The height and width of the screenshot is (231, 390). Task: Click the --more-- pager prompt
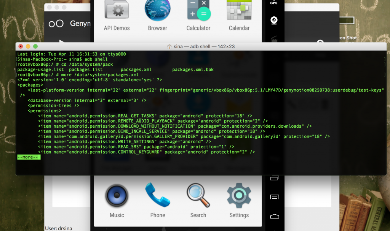(x=29, y=157)
